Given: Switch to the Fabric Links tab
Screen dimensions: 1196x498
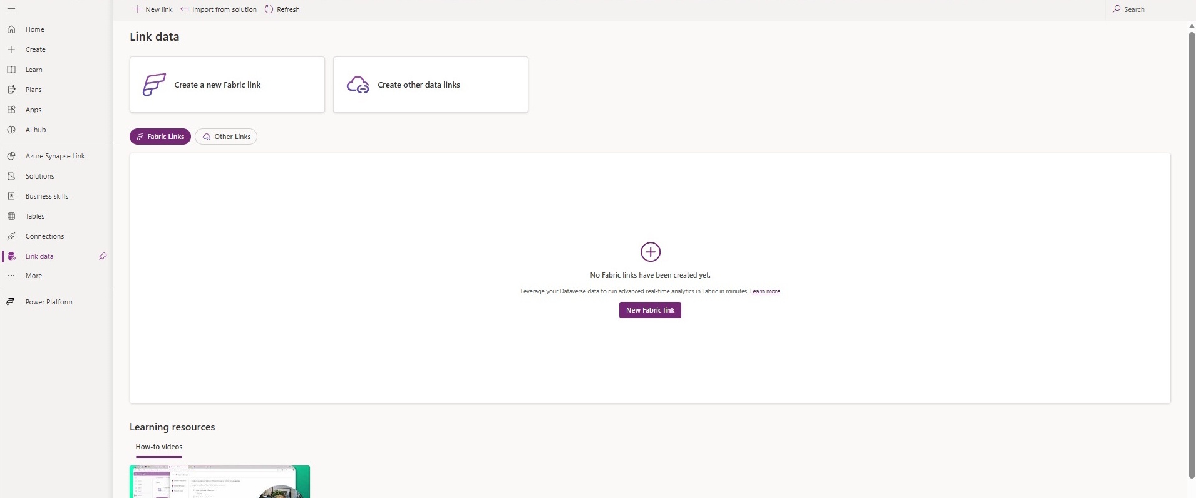Looking at the screenshot, I should tap(160, 137).
